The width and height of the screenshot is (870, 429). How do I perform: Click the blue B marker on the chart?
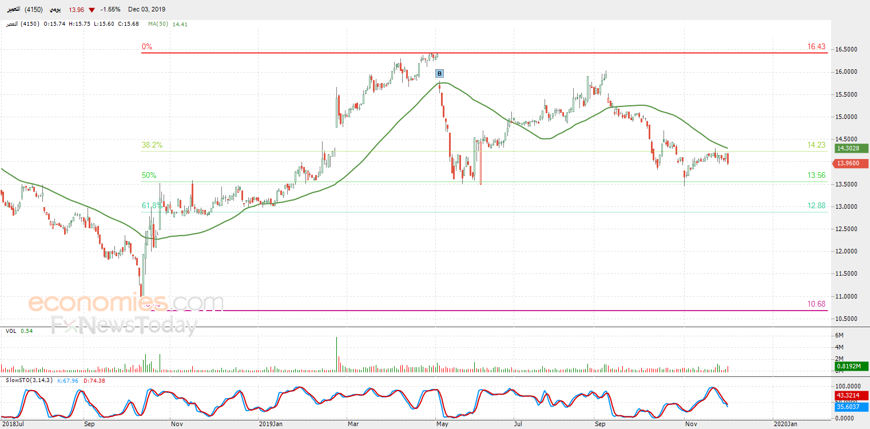tap(439, 73)
